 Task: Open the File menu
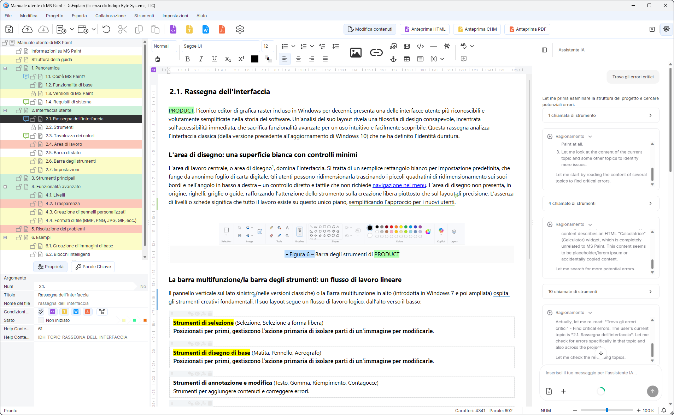click(x=8, y=16)
